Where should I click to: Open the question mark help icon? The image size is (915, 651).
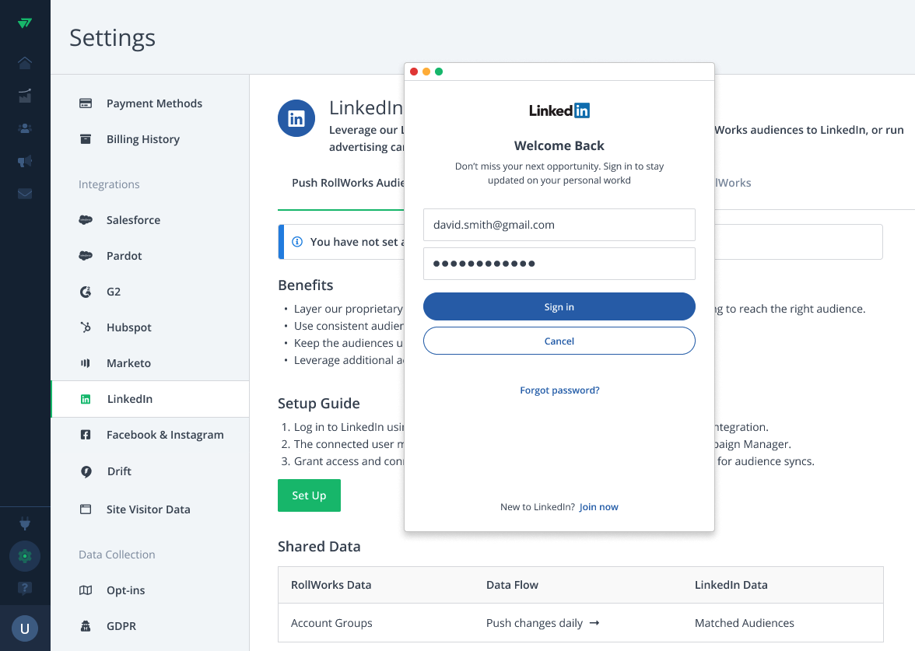[25, 588]
